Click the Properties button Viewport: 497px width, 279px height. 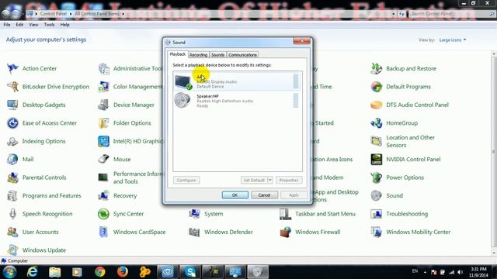click(289, 180)
